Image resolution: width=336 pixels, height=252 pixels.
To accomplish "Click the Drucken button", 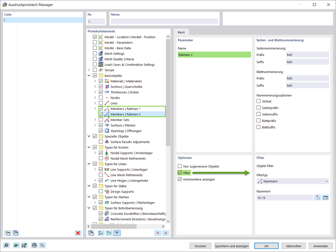I will pyautogui.click(x=200, y=246).
